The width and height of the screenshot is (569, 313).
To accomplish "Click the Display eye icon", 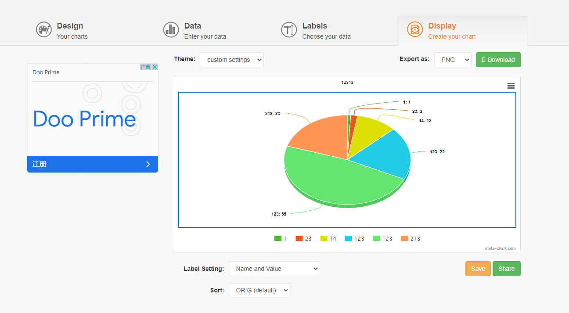I will coord(414,30).
